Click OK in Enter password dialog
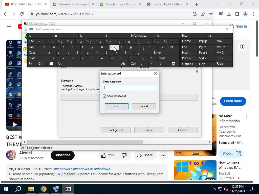Screen dimensions: 259x194 pos(116,106)
